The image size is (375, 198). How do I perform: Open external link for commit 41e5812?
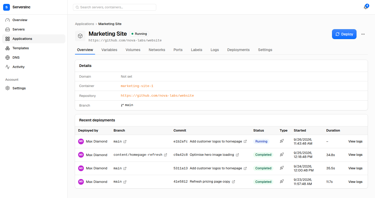click(233, 182)
